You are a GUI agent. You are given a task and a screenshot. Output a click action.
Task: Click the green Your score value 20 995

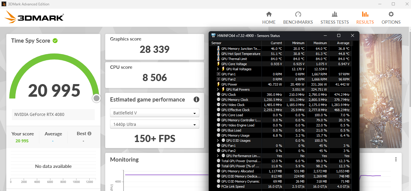pos(22,141)
